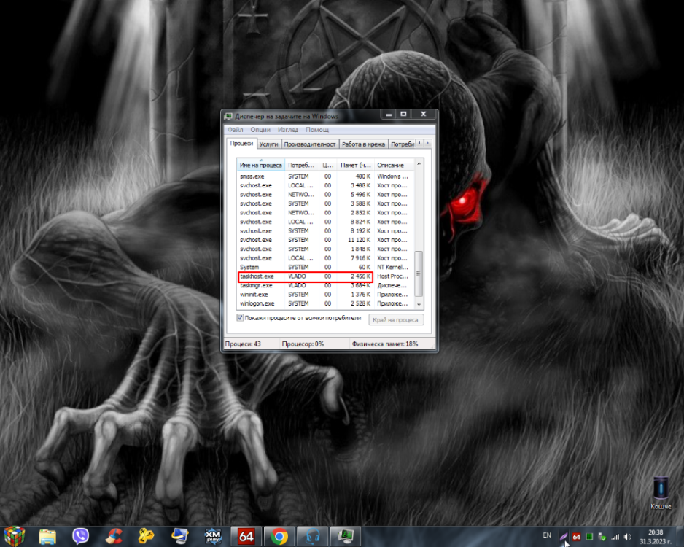This screenshot has height=547, width=684.
Task: Sort by the Памет column header
Action: (356, 165)
